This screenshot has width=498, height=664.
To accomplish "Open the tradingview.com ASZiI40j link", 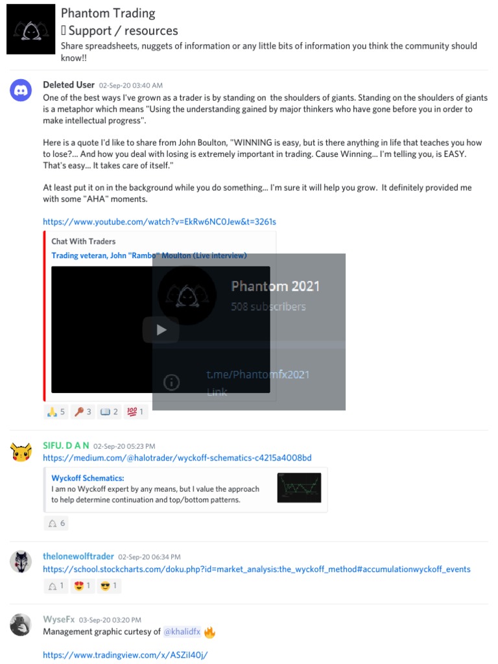I will click(125, 655).
